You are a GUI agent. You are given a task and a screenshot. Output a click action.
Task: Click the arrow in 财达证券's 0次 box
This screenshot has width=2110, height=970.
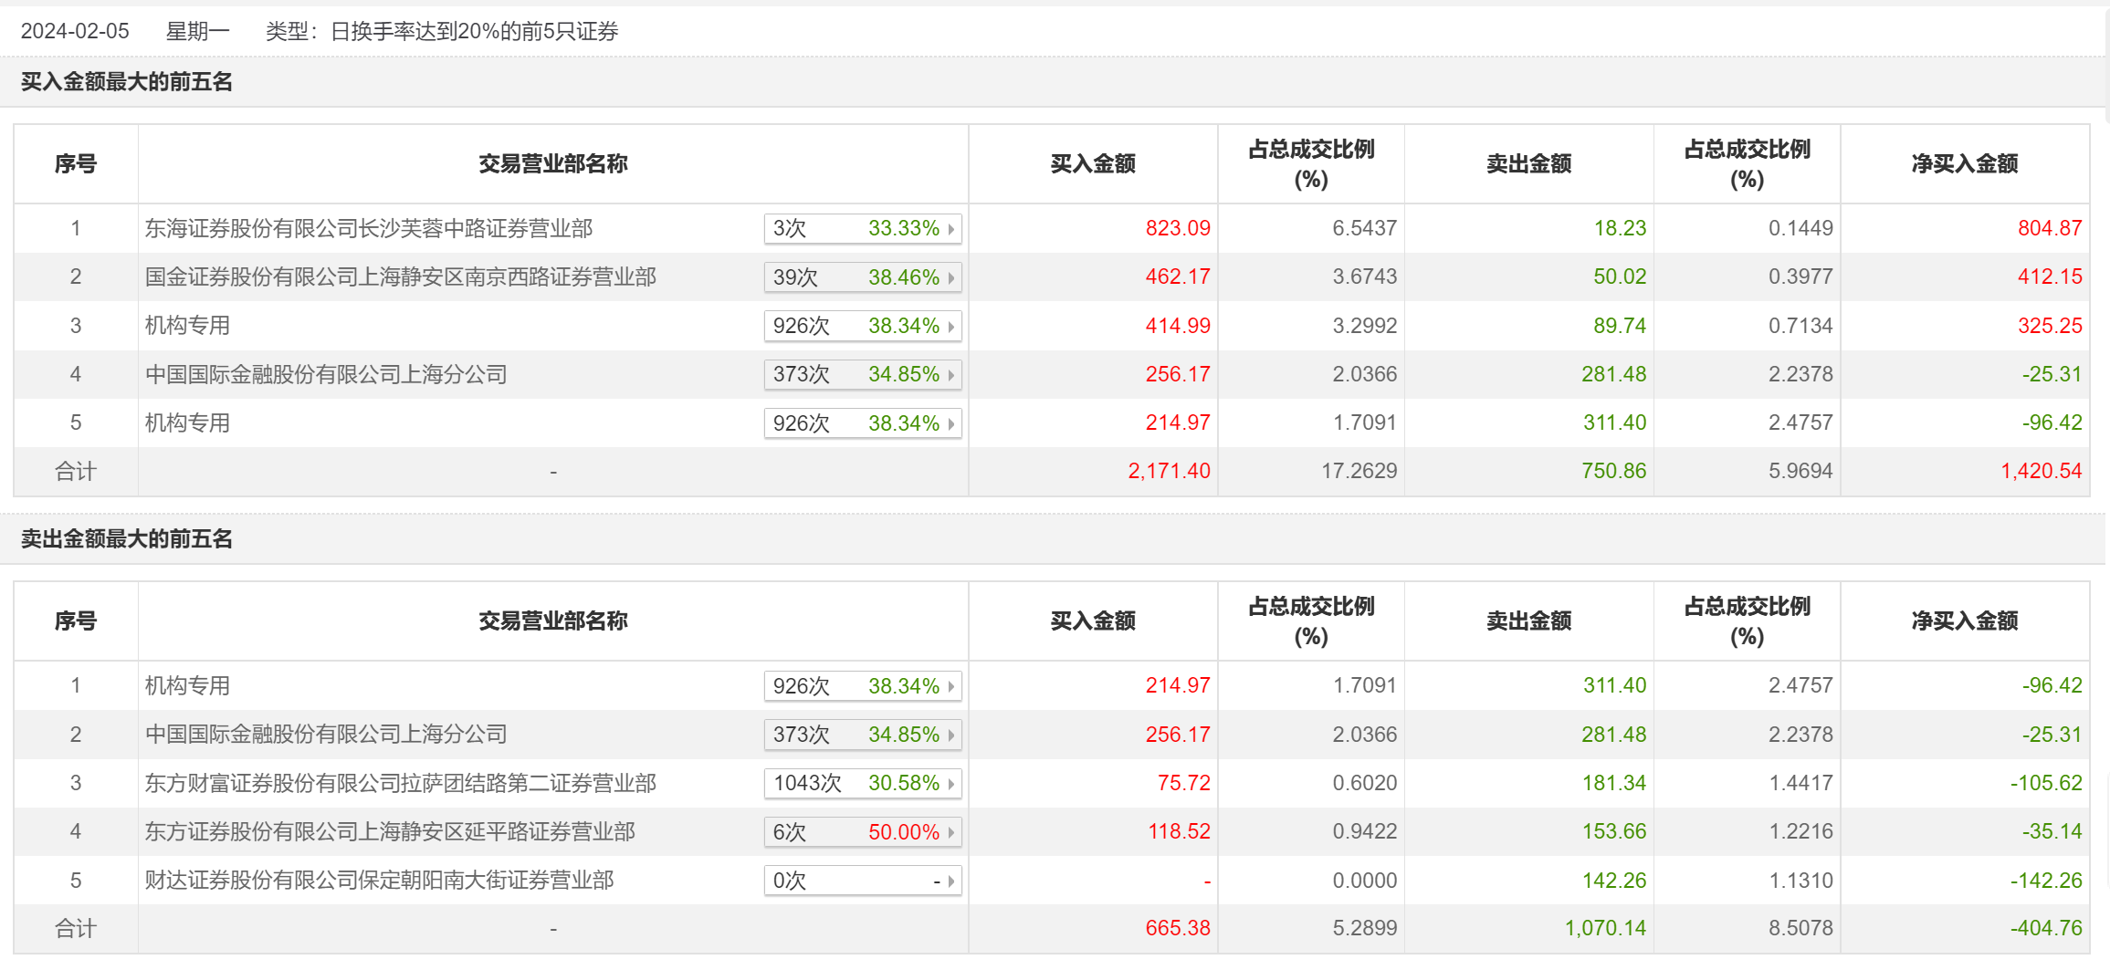tap(950, 881)
